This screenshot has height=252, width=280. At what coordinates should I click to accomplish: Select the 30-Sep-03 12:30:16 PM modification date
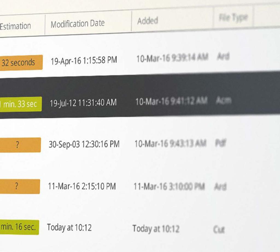[84, 144]
